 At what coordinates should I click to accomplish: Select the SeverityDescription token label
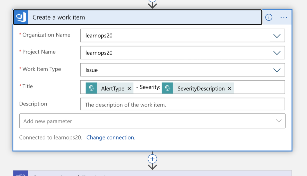[201, 89]
